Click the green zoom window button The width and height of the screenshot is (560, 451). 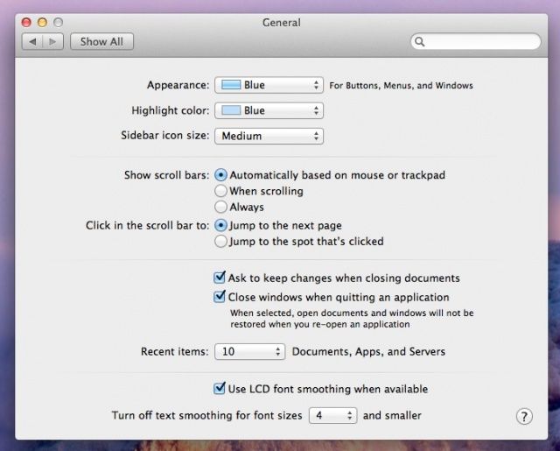[58, 22]
